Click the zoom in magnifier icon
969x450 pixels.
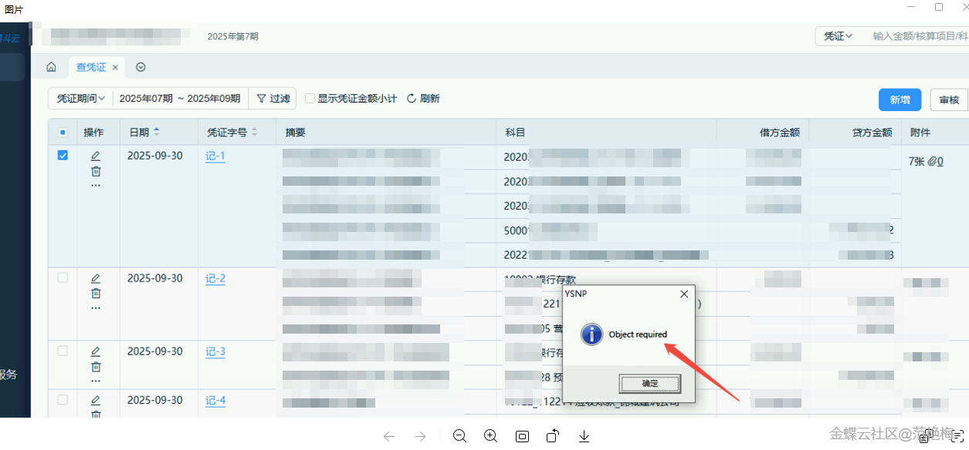490,436
